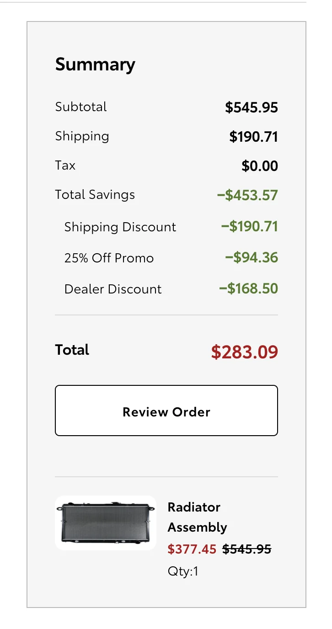Screen dimensions: 332x629
Task: Select the Subtotal label text
Action: pos(81,107)
